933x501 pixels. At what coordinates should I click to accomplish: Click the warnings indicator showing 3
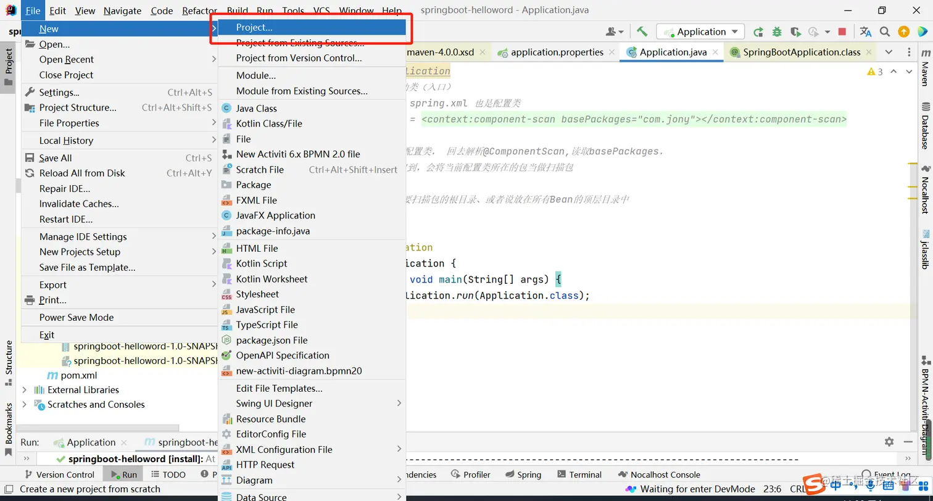(876, 72)
